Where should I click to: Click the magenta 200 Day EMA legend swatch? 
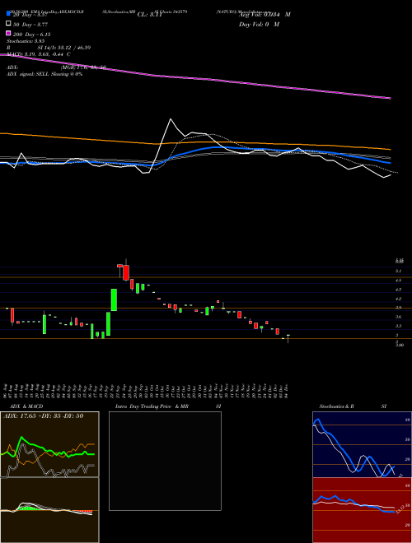click(x=8, y=34)
